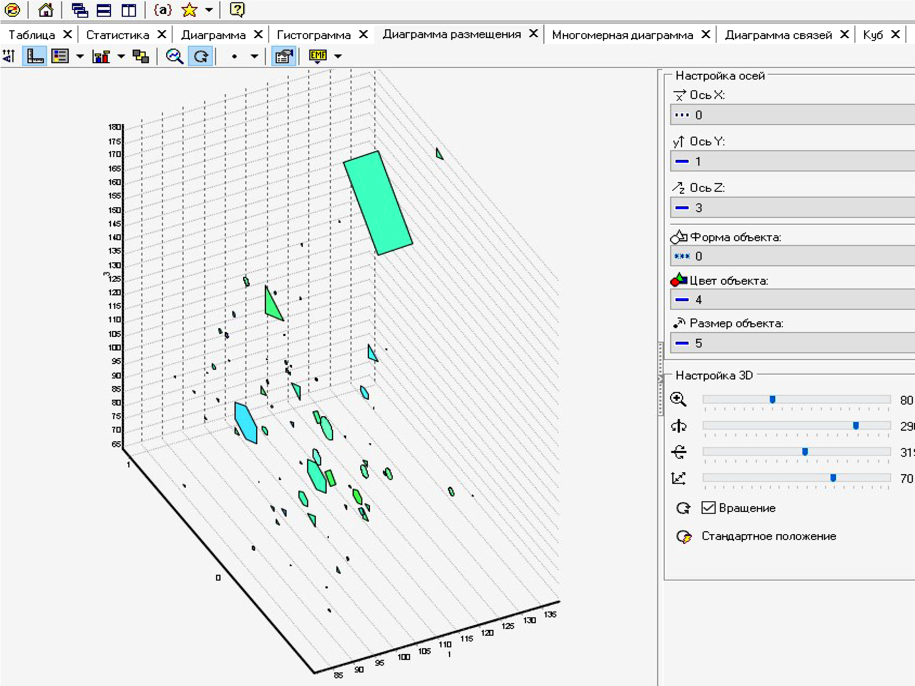Open the help question mark icon

(237, 9)
